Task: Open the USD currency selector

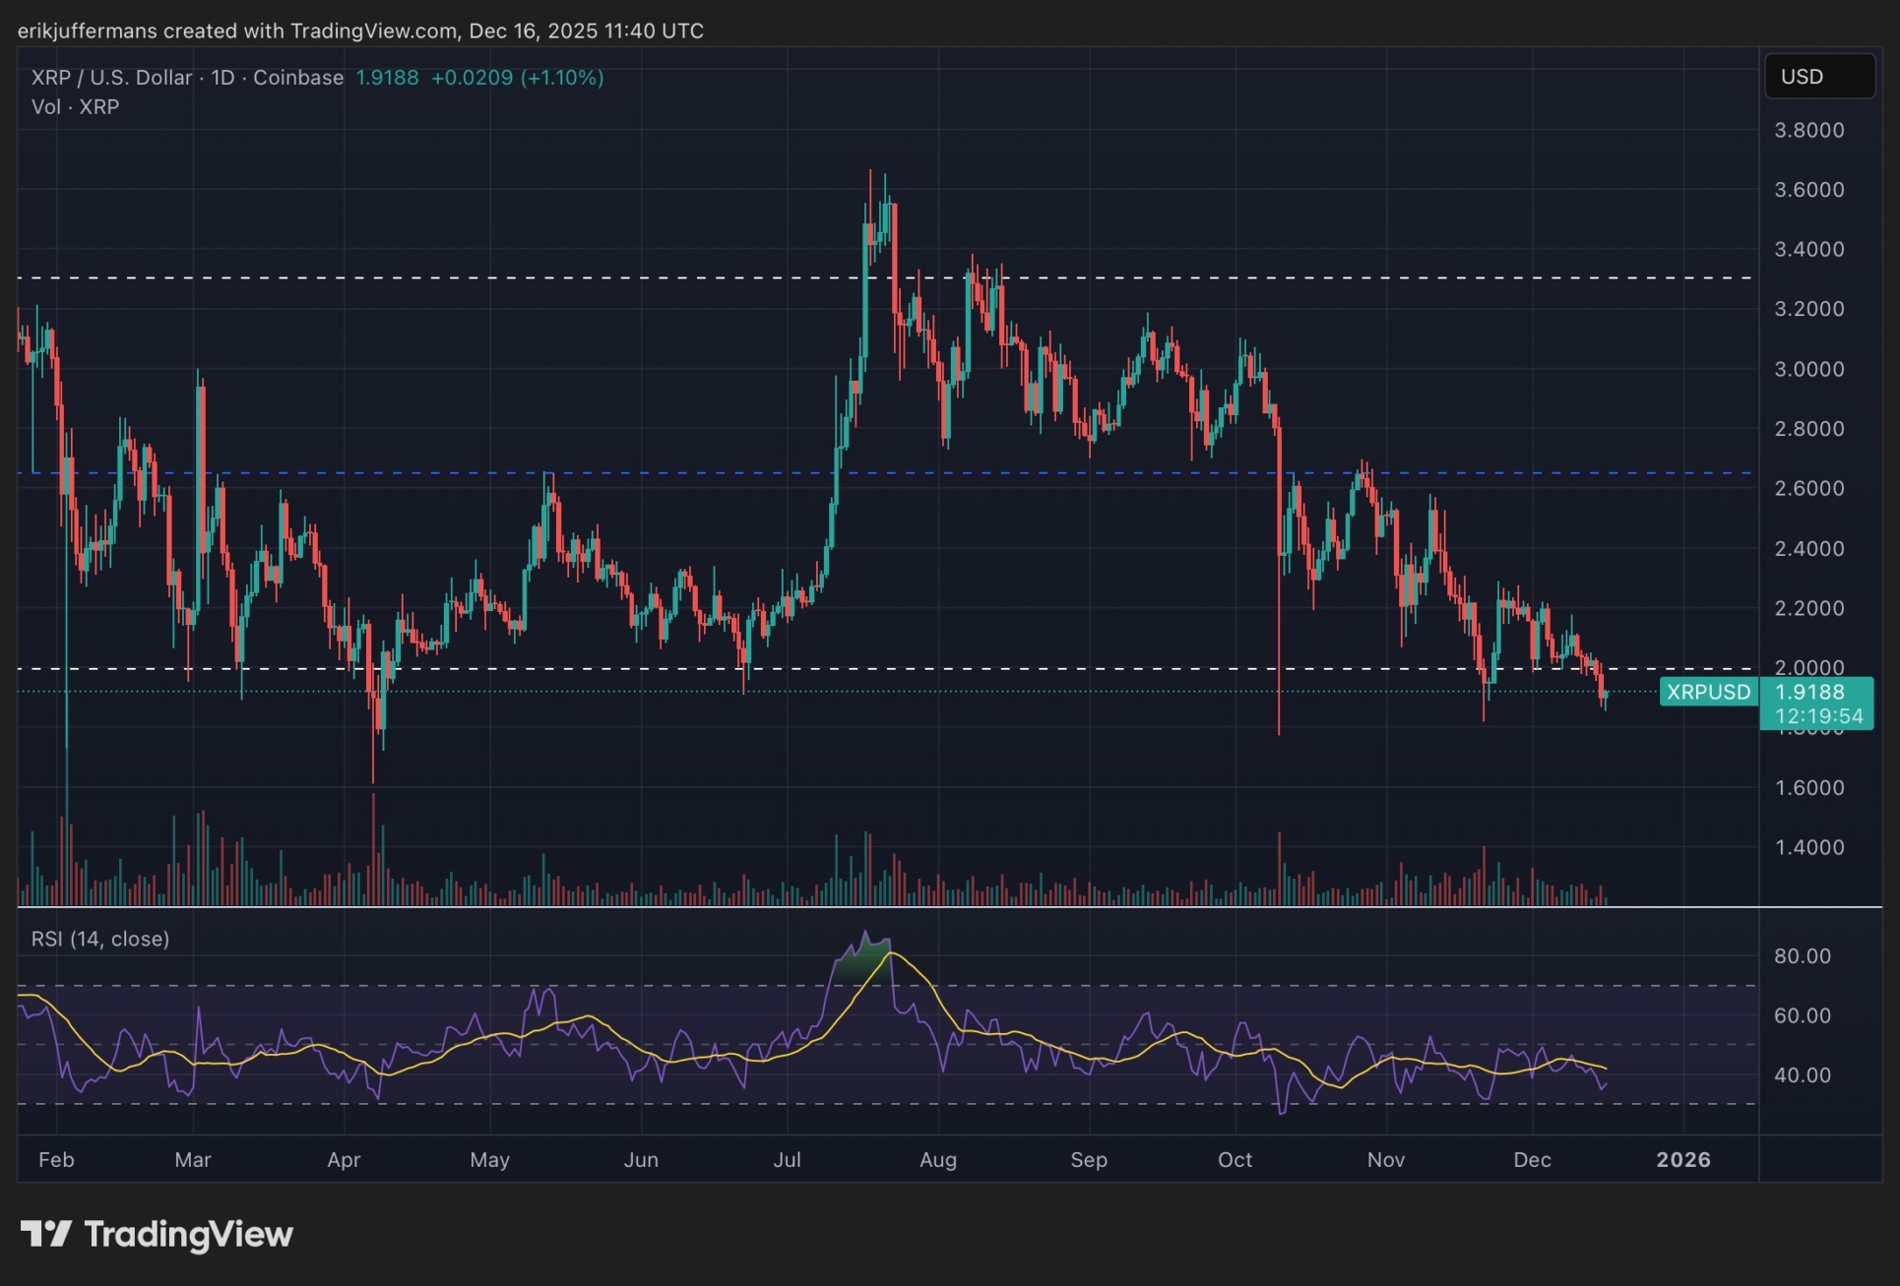Action: point(1818,77)
